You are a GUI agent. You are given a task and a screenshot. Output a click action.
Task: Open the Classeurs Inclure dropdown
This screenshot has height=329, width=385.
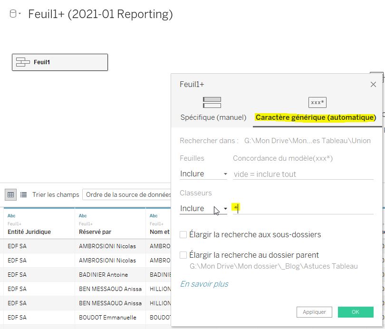[203, 208]
